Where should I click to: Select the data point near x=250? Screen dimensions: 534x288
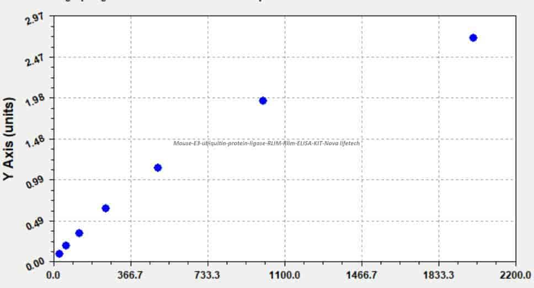[x=105, y=208]
